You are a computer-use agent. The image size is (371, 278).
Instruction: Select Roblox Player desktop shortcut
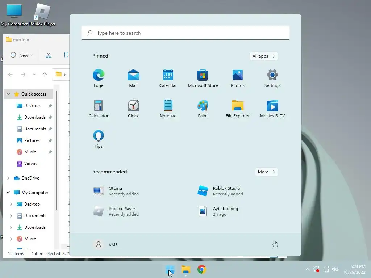pos(42,14)
